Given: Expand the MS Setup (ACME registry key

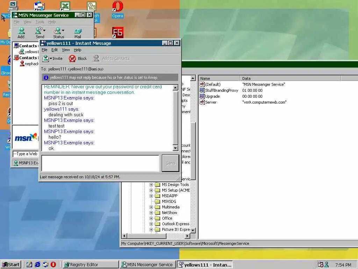Looking at the screenshot, I should [x=151, y=190].
